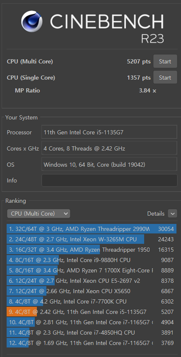181x357 pixels.
Task: Click the 1357 pts single core score
Action: [x=139, y=78]
